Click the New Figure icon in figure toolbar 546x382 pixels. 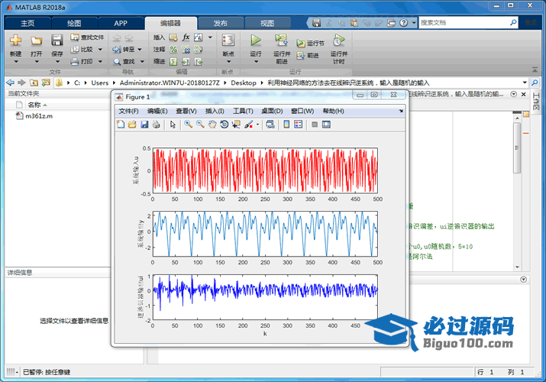[x=121, y=125]
